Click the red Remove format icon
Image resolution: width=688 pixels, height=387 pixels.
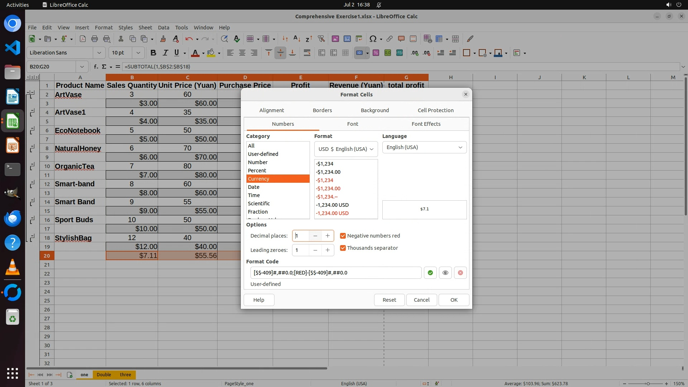(x=460, y=273)
